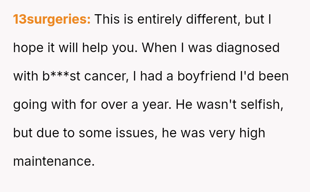
Task: Click the word "hope" in the comment
Action: click(28, 48)
